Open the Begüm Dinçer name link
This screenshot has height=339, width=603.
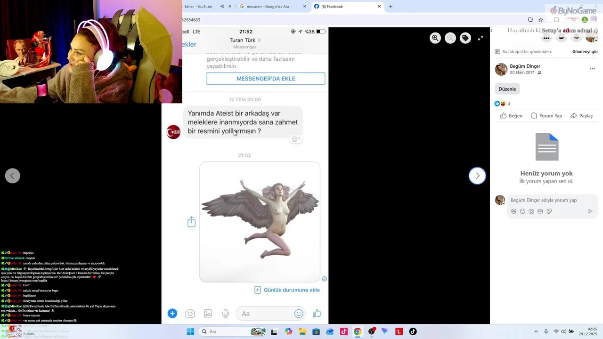(525, 66)
